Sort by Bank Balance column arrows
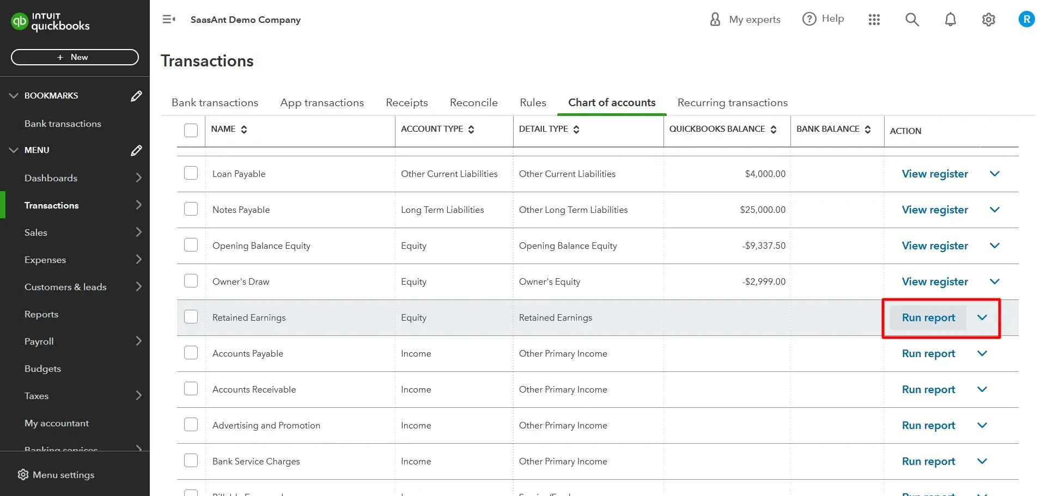 click(868, 130)
